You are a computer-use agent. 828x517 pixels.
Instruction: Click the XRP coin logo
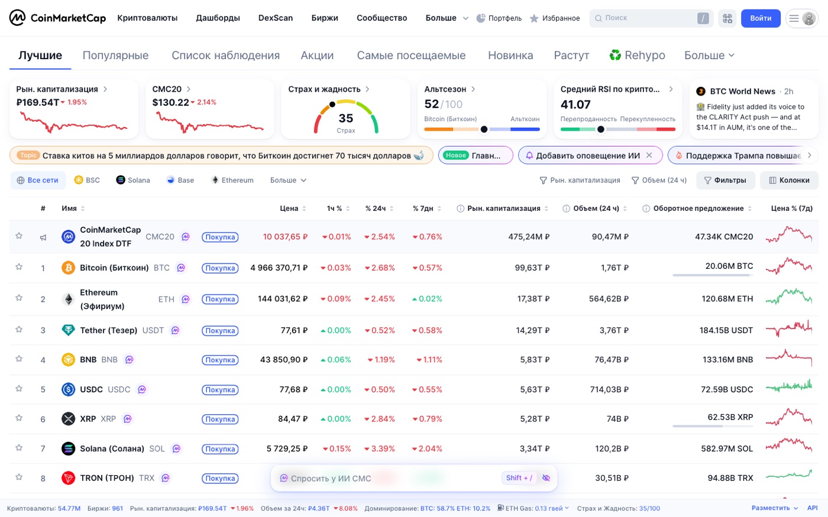[x=69, y=419]
